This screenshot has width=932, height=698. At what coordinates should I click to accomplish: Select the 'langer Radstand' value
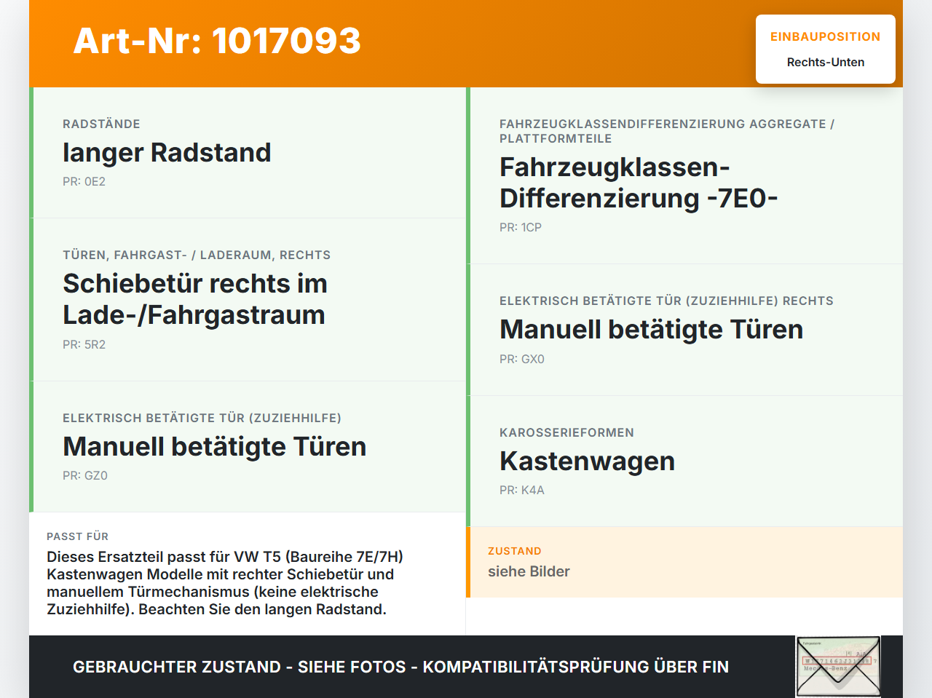click(167, 153)
